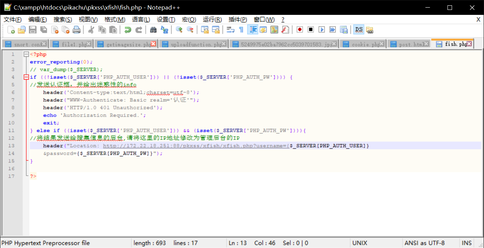Save all open files
484x248 pixels.
[44, 30]
